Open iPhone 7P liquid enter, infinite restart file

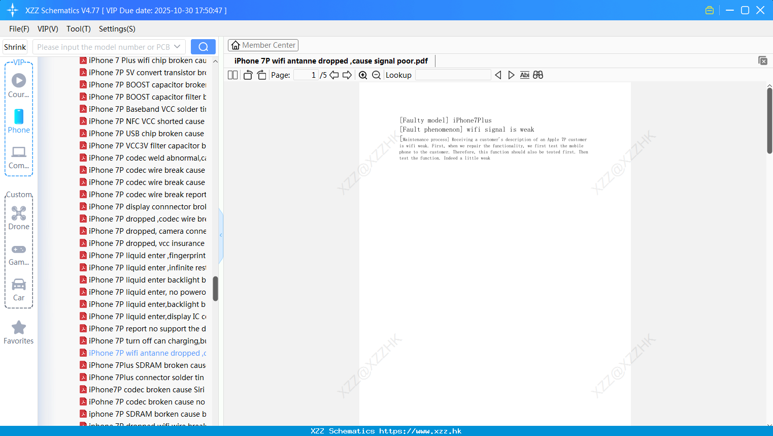pos(143,268)
